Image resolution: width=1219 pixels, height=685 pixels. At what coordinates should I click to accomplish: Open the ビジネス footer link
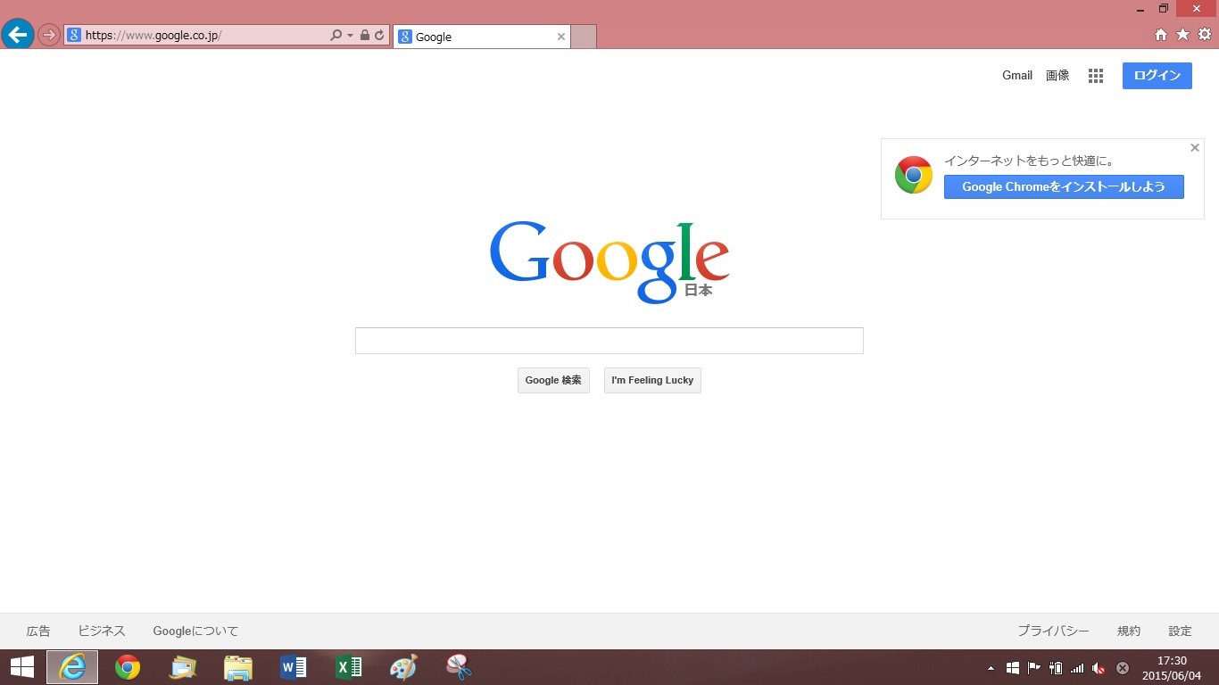click(102, 631)
